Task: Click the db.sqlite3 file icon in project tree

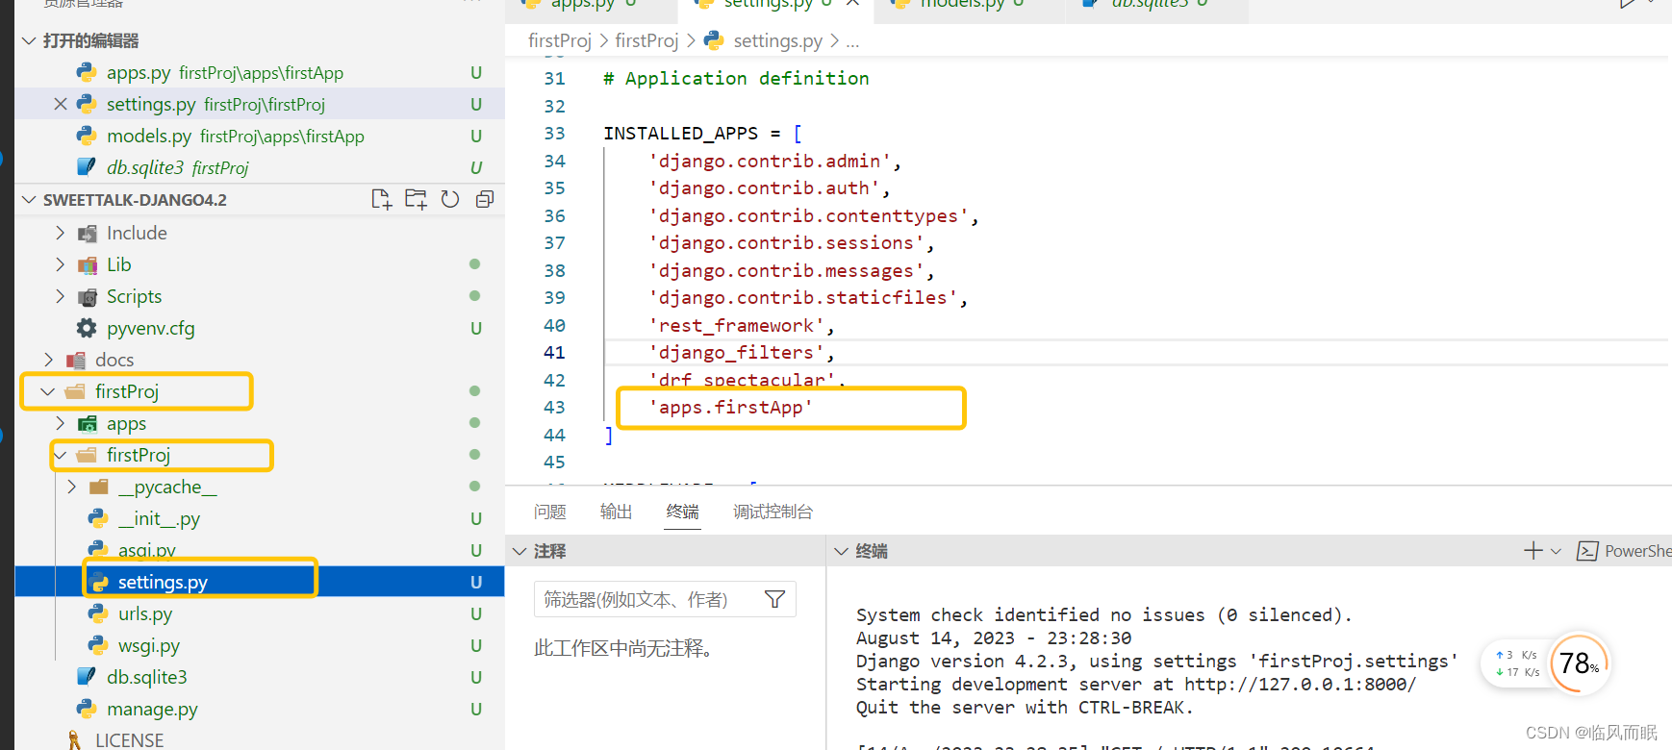Action: [x=87, y=677]
